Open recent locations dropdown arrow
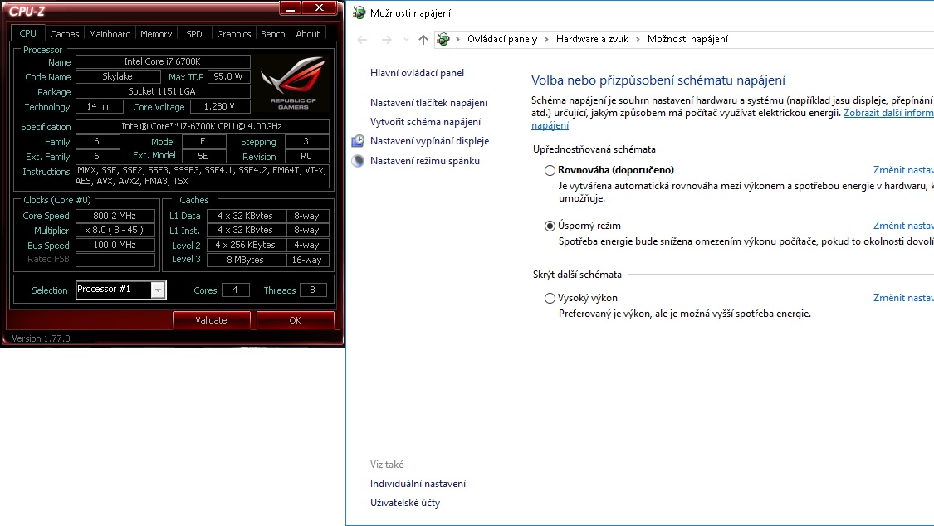Image resolution: width=934 pixels, height=526 pixels. click(x=406, y=39)
